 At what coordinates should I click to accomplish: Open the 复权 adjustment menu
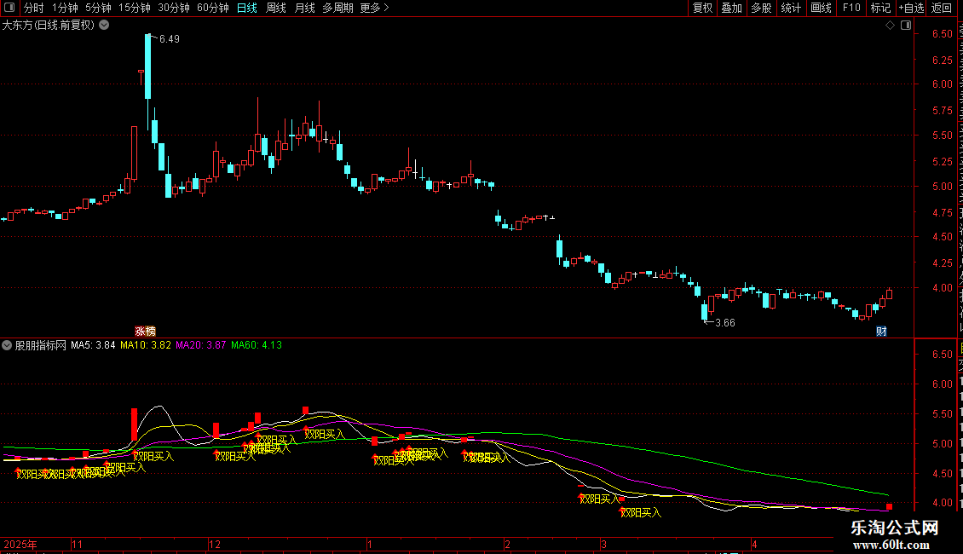[x=702, y=8]
